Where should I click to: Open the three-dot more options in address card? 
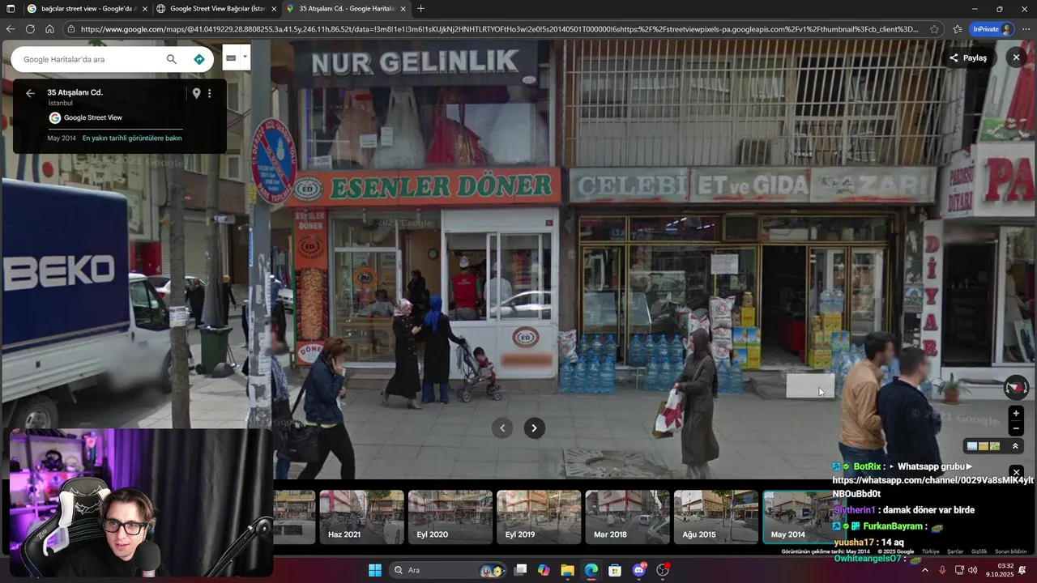click(209, 93)
